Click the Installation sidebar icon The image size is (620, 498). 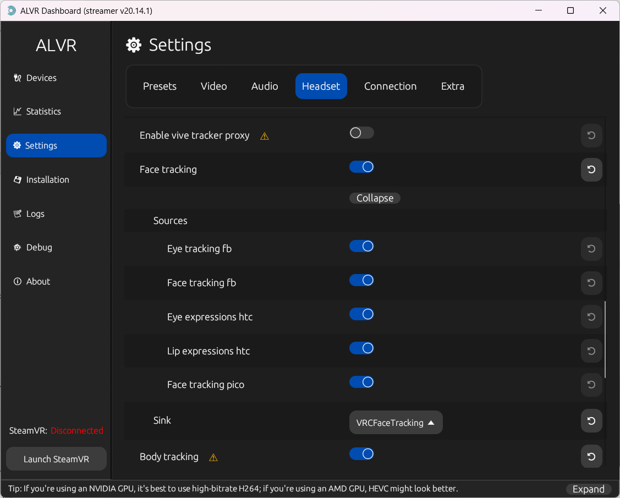tap(17, 179)
